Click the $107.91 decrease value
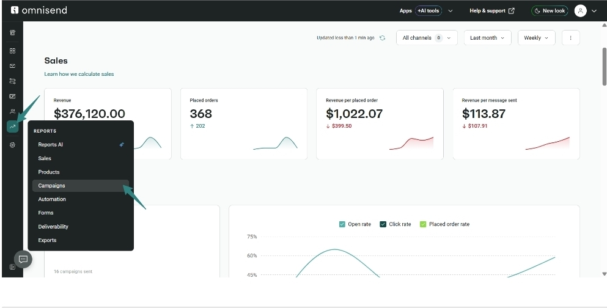607x308 pixels. pyautogui.click(x=477, y=126)
